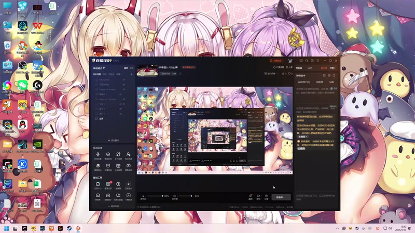Click the 连接中 start streaming button
The image size is (415, 233).
[x=280, y=197]
